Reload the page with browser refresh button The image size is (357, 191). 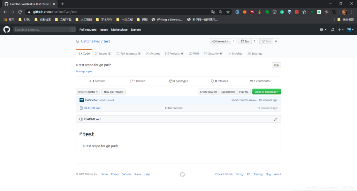(20, 12)
